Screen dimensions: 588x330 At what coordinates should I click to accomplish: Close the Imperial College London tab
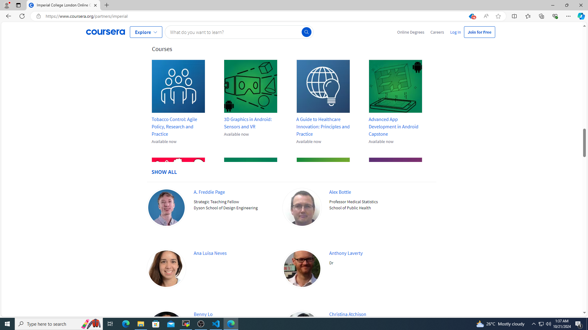[x=95, y=5]
